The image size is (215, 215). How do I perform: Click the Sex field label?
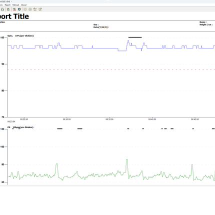(x=96, y=24)
